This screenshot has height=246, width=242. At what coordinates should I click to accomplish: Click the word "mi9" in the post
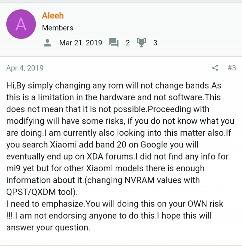click(13, 168)
